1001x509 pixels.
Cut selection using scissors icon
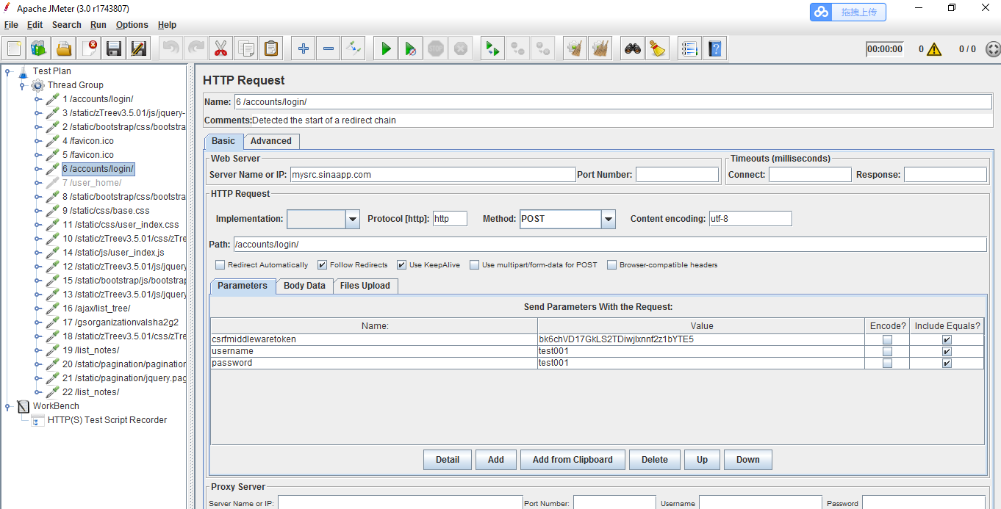220,49
